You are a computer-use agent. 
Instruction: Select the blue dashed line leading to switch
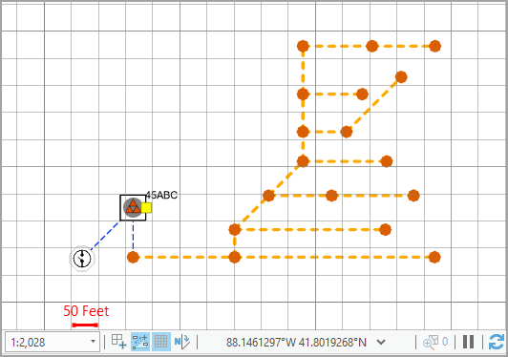click(105, 236)
